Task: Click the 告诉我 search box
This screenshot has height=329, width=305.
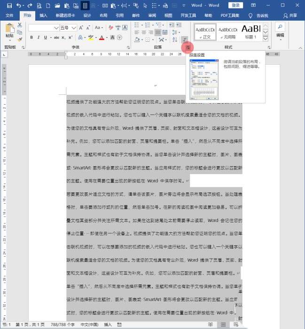Action: [258, 15]
